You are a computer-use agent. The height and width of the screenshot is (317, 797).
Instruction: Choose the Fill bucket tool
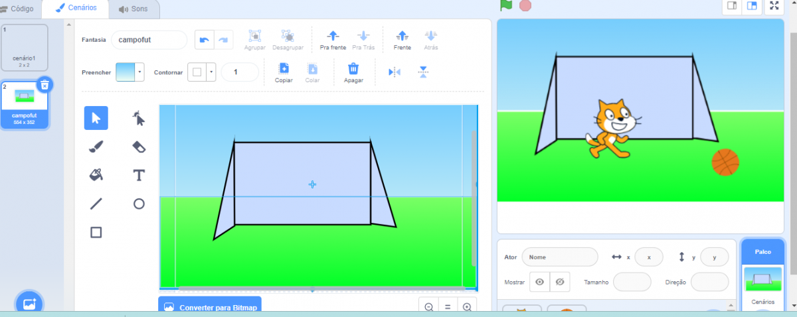tap(96, 175)
